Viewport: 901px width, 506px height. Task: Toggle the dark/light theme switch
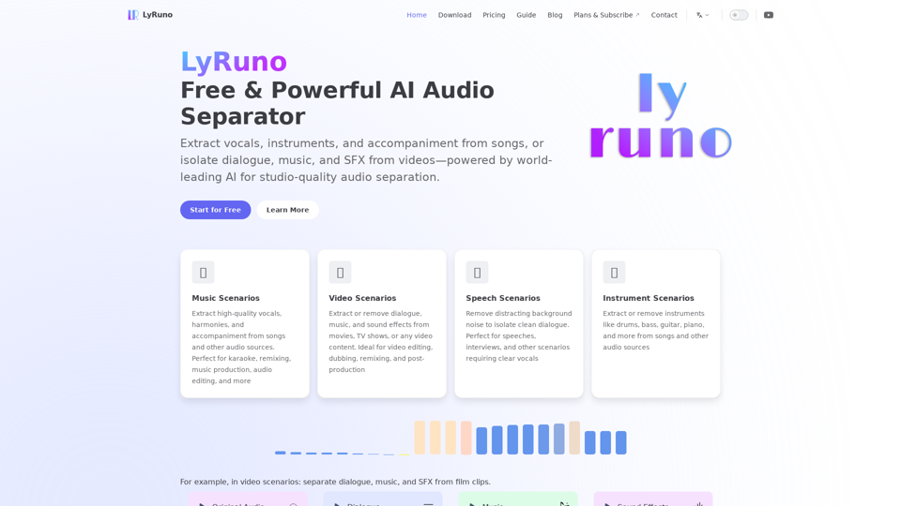pyautogui.click(x=739, y=15)
